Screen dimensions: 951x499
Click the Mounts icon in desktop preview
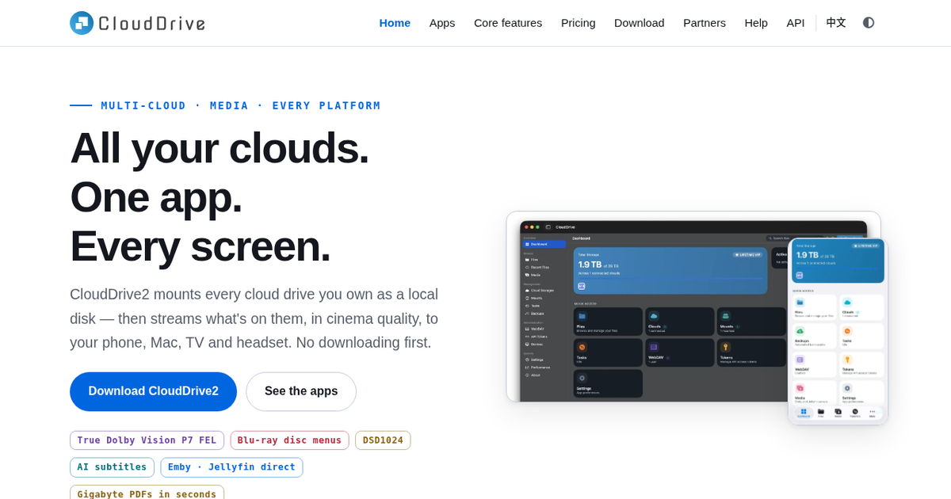point(725,316)
